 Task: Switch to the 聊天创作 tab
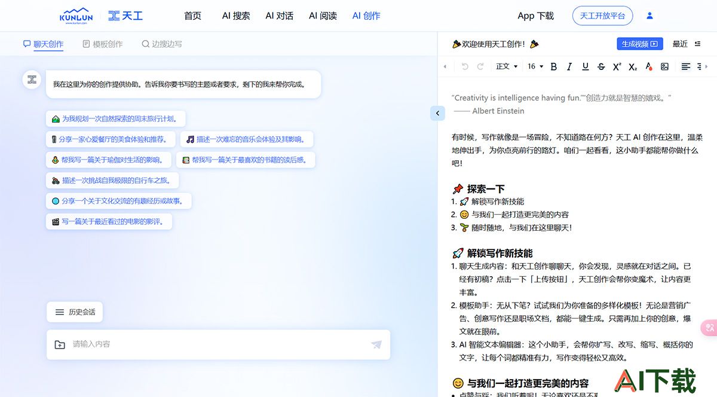click(x=43, y=44)
